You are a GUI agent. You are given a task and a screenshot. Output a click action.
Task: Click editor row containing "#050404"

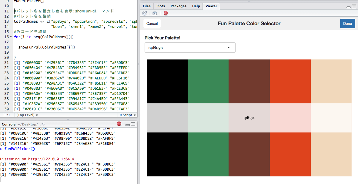tap(72, 68)
